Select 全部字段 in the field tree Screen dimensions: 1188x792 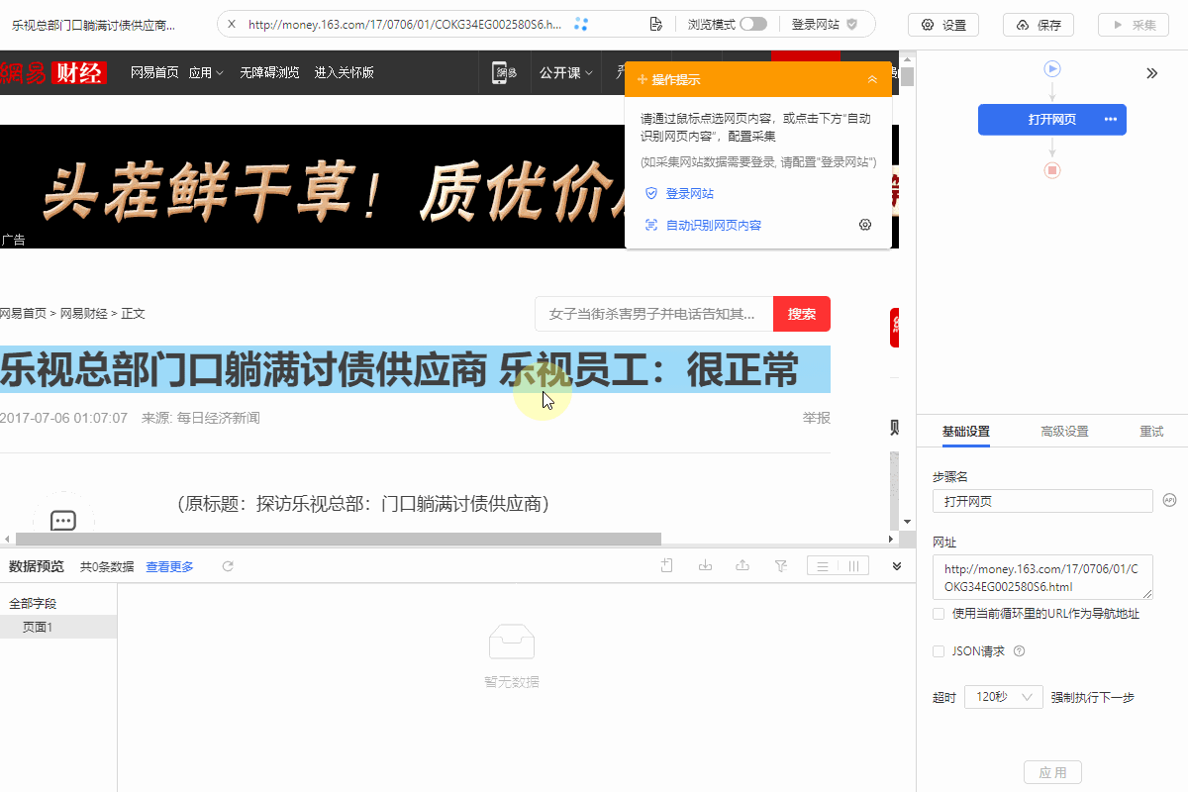click(x=33, y=603)
